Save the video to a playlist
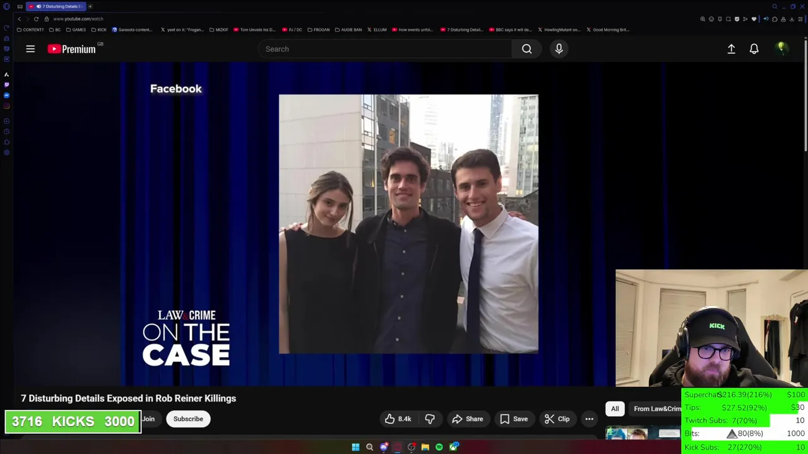 click(x=514, y=419)
